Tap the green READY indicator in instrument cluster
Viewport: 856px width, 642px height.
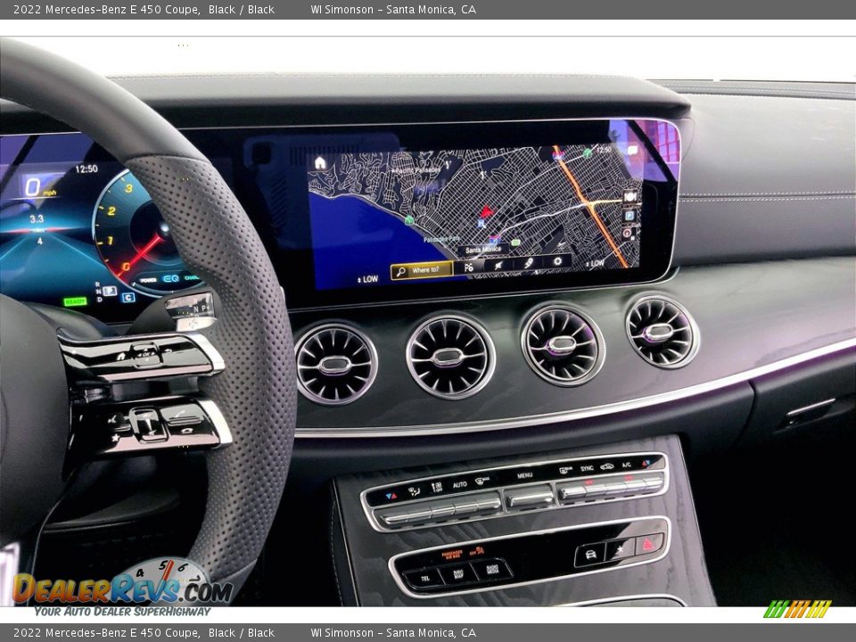pyautogui.click(x=75, y=301)
